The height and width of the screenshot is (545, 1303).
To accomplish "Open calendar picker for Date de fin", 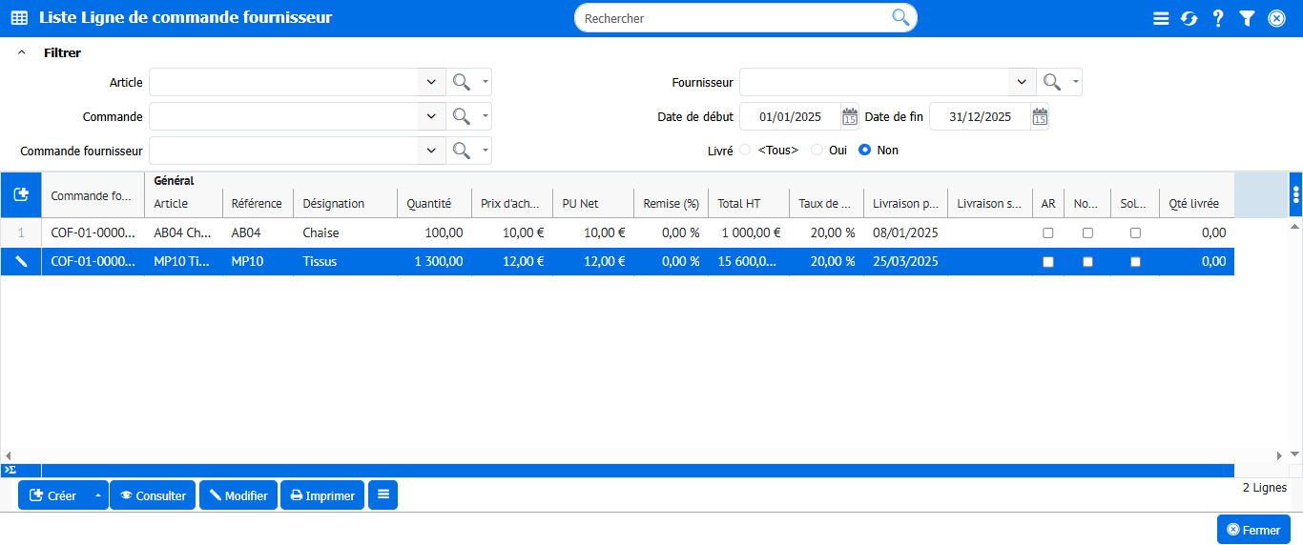I will pyautogui.click(x=1040, y=117).
